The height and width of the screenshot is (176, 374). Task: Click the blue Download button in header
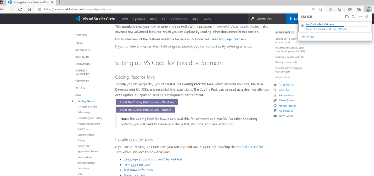[x=292, y=19]
